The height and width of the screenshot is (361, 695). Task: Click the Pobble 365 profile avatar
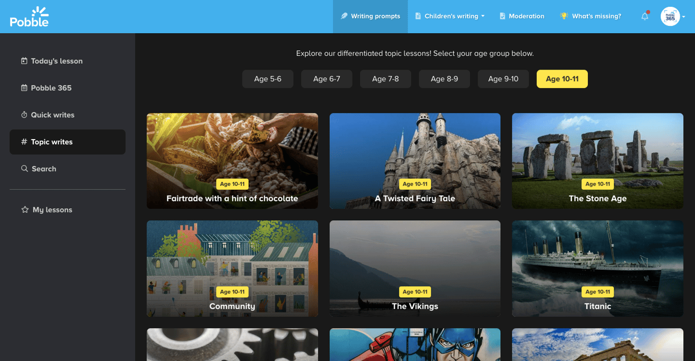(x=670, y=16)
